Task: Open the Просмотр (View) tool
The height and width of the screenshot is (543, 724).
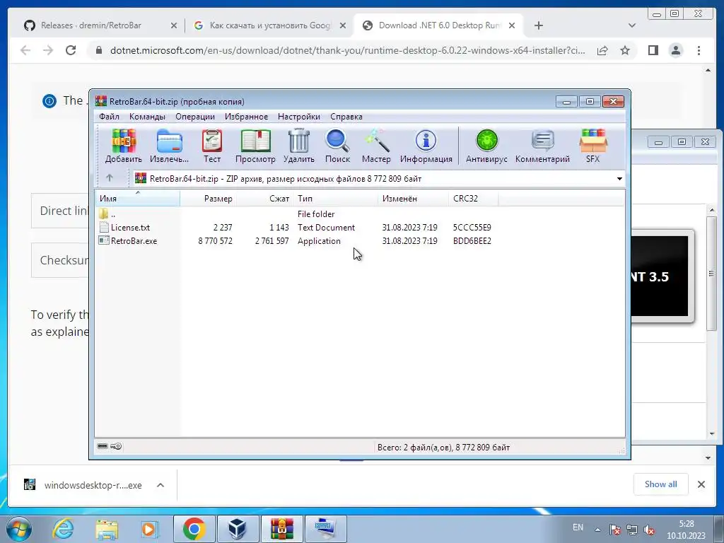Action: 255,146
